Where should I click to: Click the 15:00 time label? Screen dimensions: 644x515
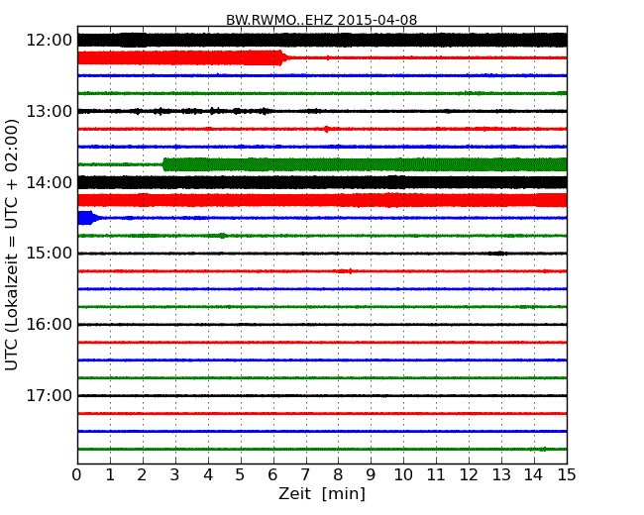click(50, 253)
